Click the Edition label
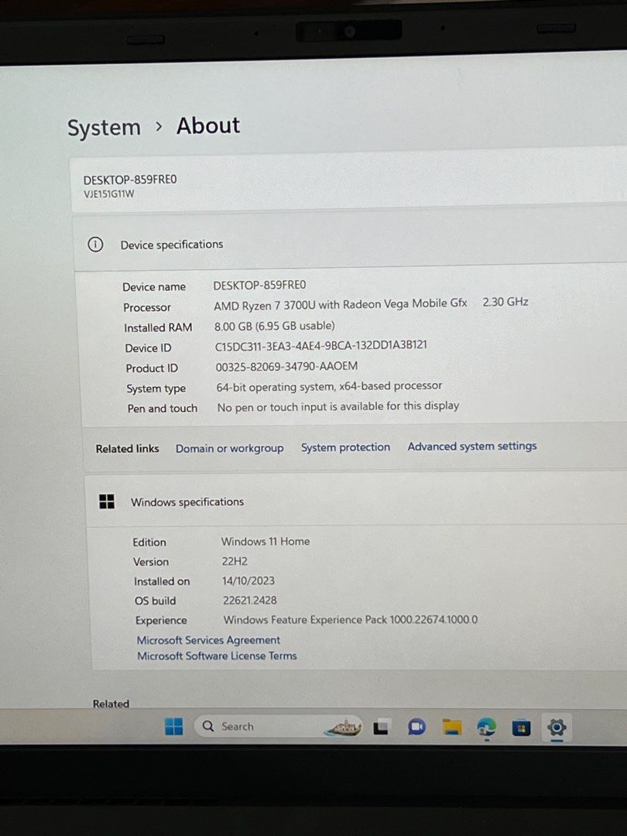The height and width of the screenshot is (836, 627). tap(149, 542)
